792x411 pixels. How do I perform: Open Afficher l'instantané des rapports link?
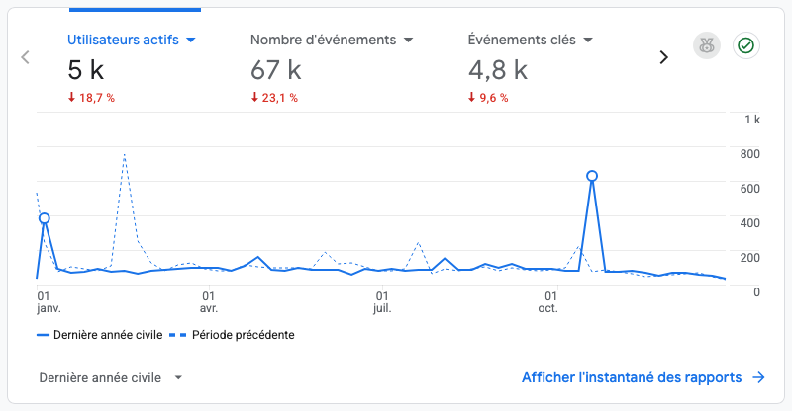coord(632,377)
